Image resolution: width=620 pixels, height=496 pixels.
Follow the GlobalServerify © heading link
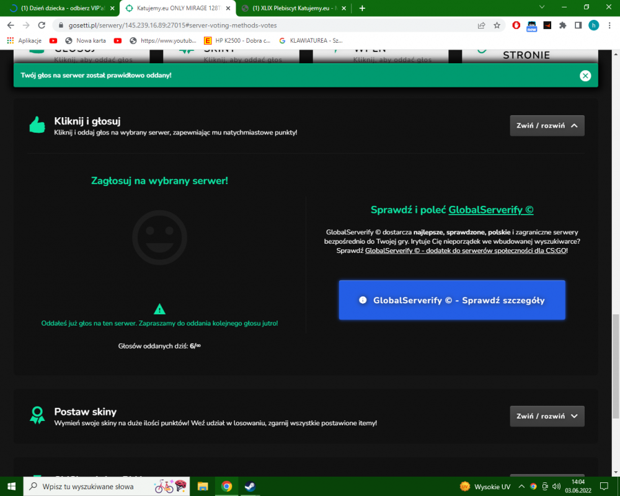point(490,210)
